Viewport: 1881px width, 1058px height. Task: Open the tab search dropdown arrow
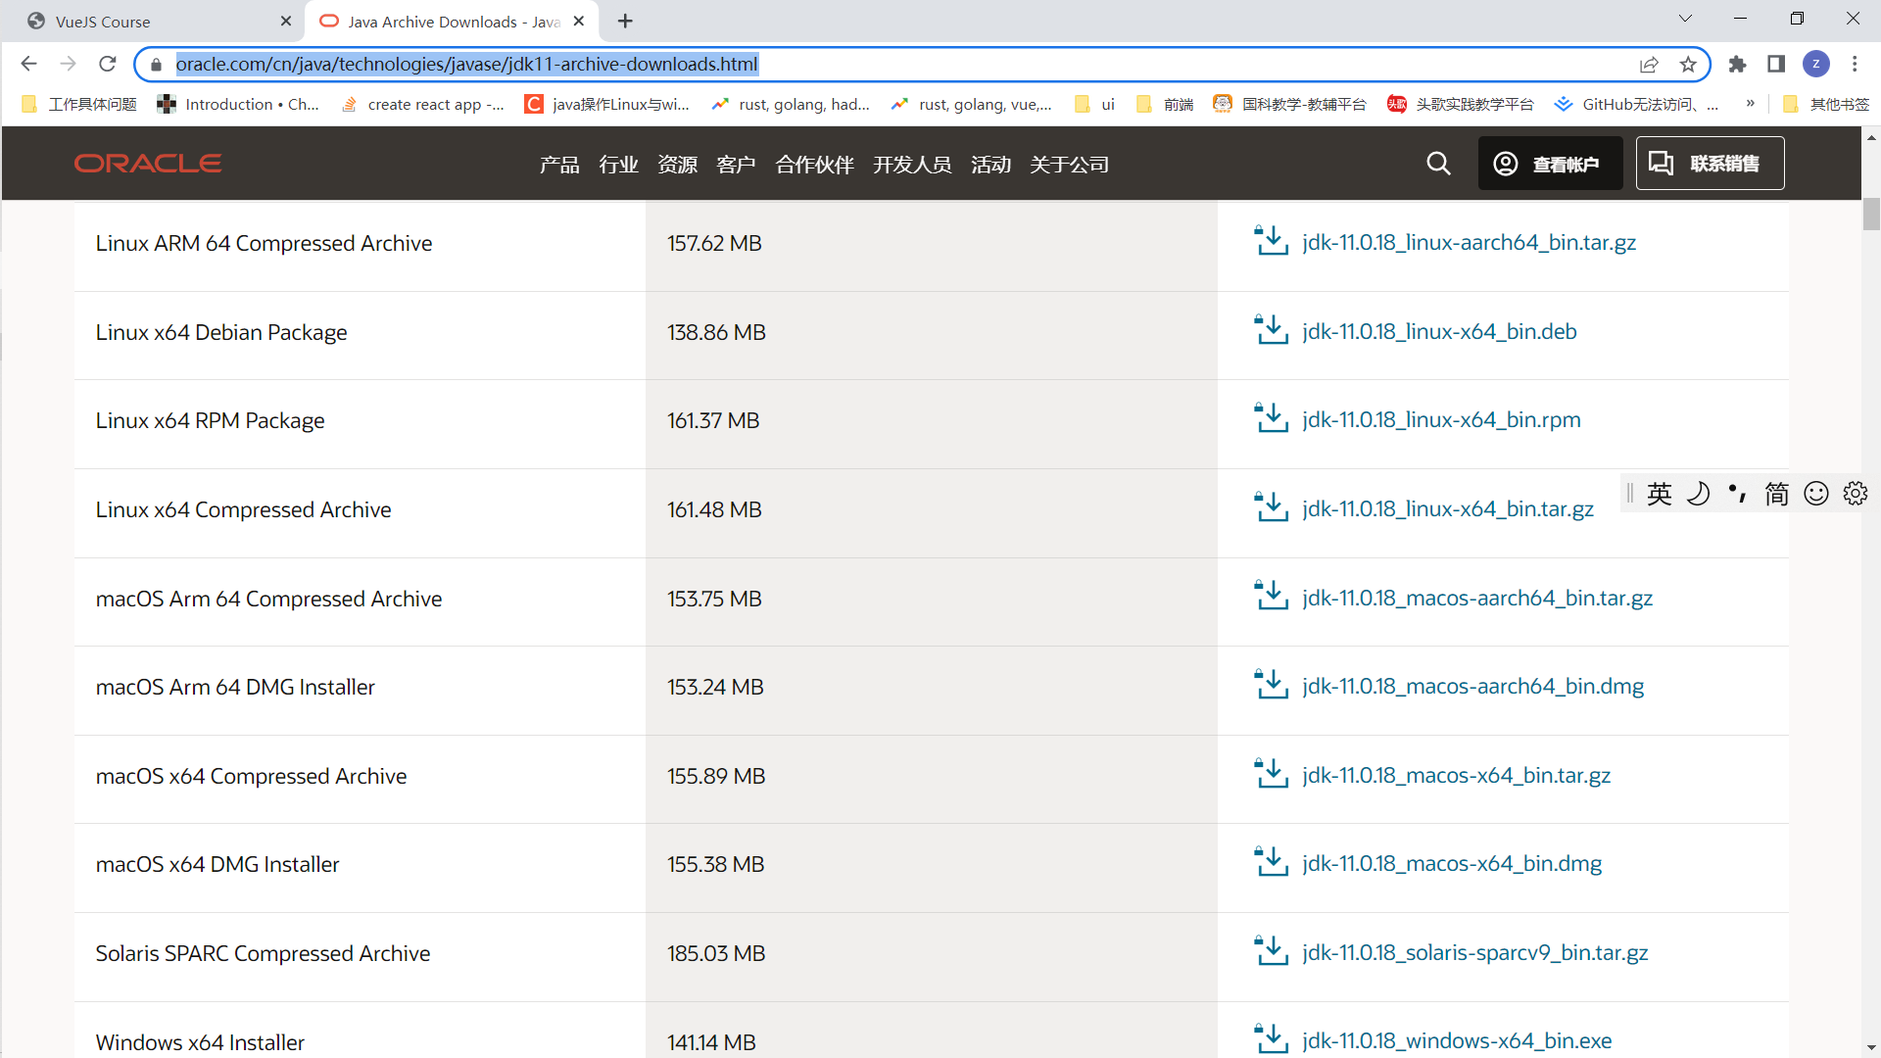click(1685, 18)
